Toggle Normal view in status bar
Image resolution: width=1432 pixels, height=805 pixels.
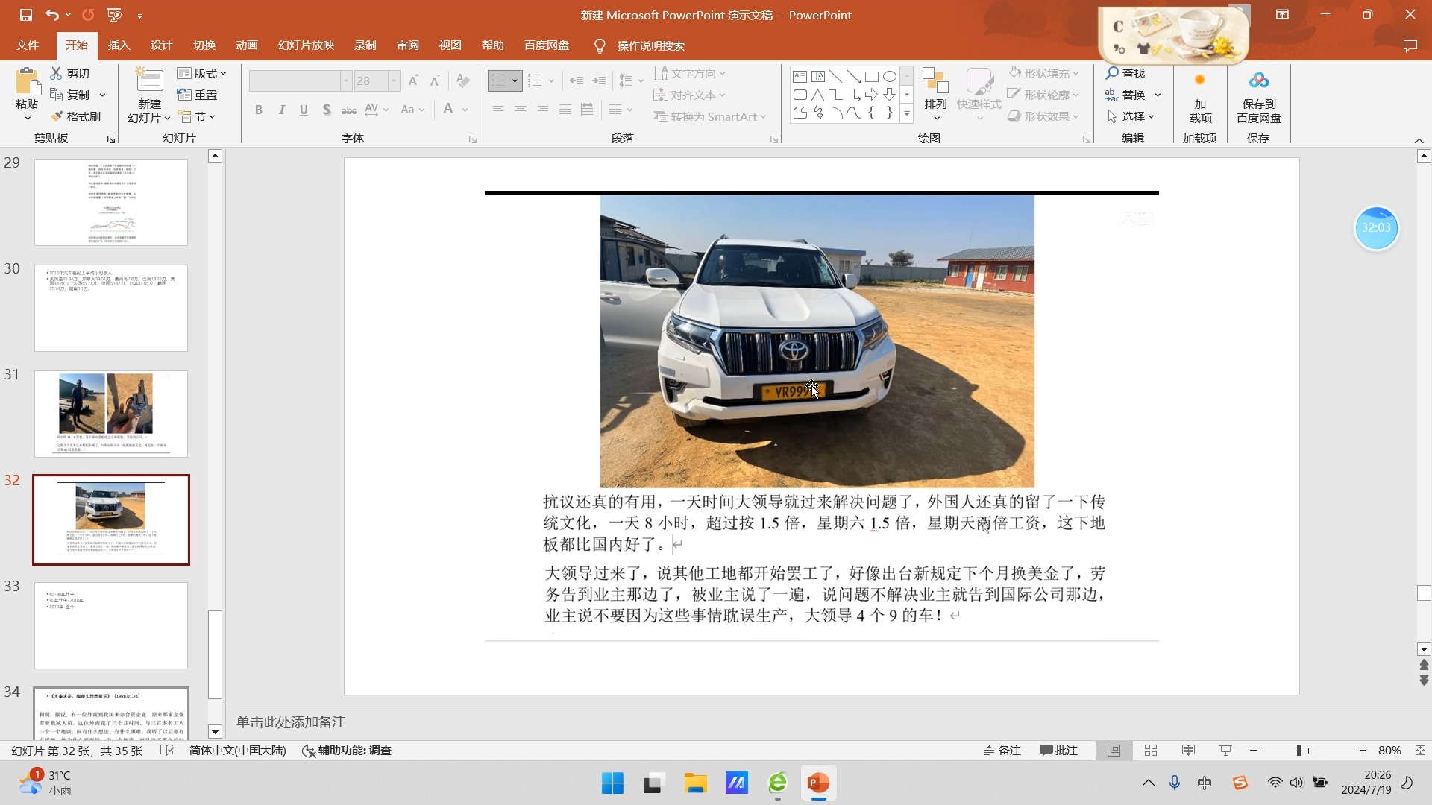[x=1114, y=751]
